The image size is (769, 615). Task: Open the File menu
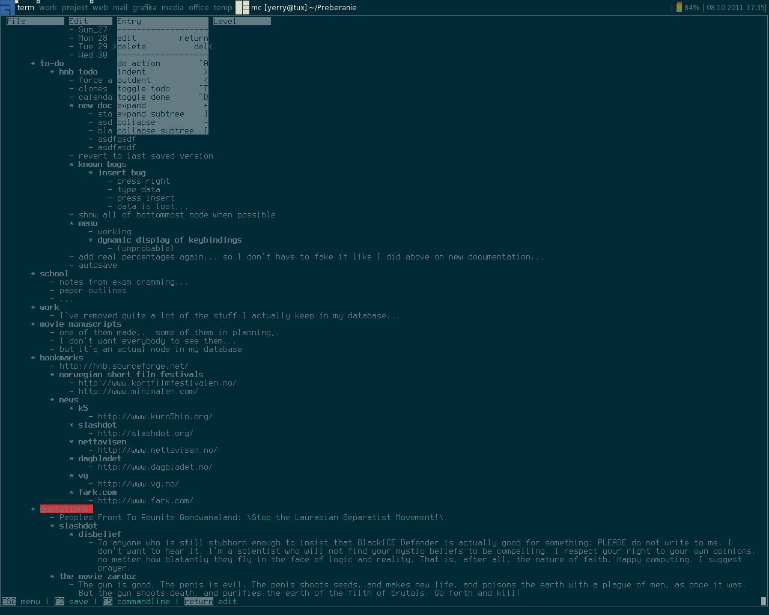[x=35, y=21]
